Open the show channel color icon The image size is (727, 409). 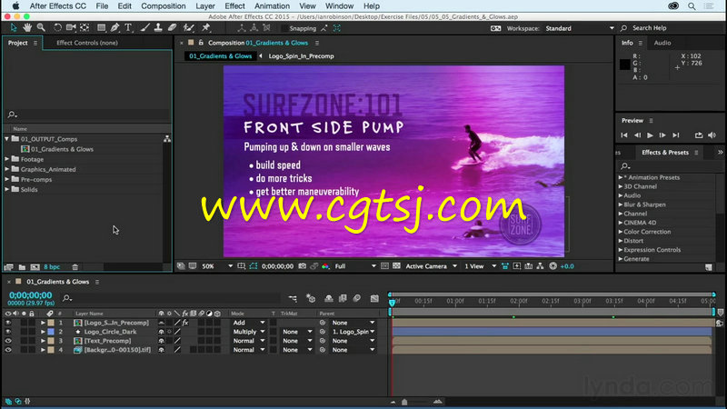325,266
